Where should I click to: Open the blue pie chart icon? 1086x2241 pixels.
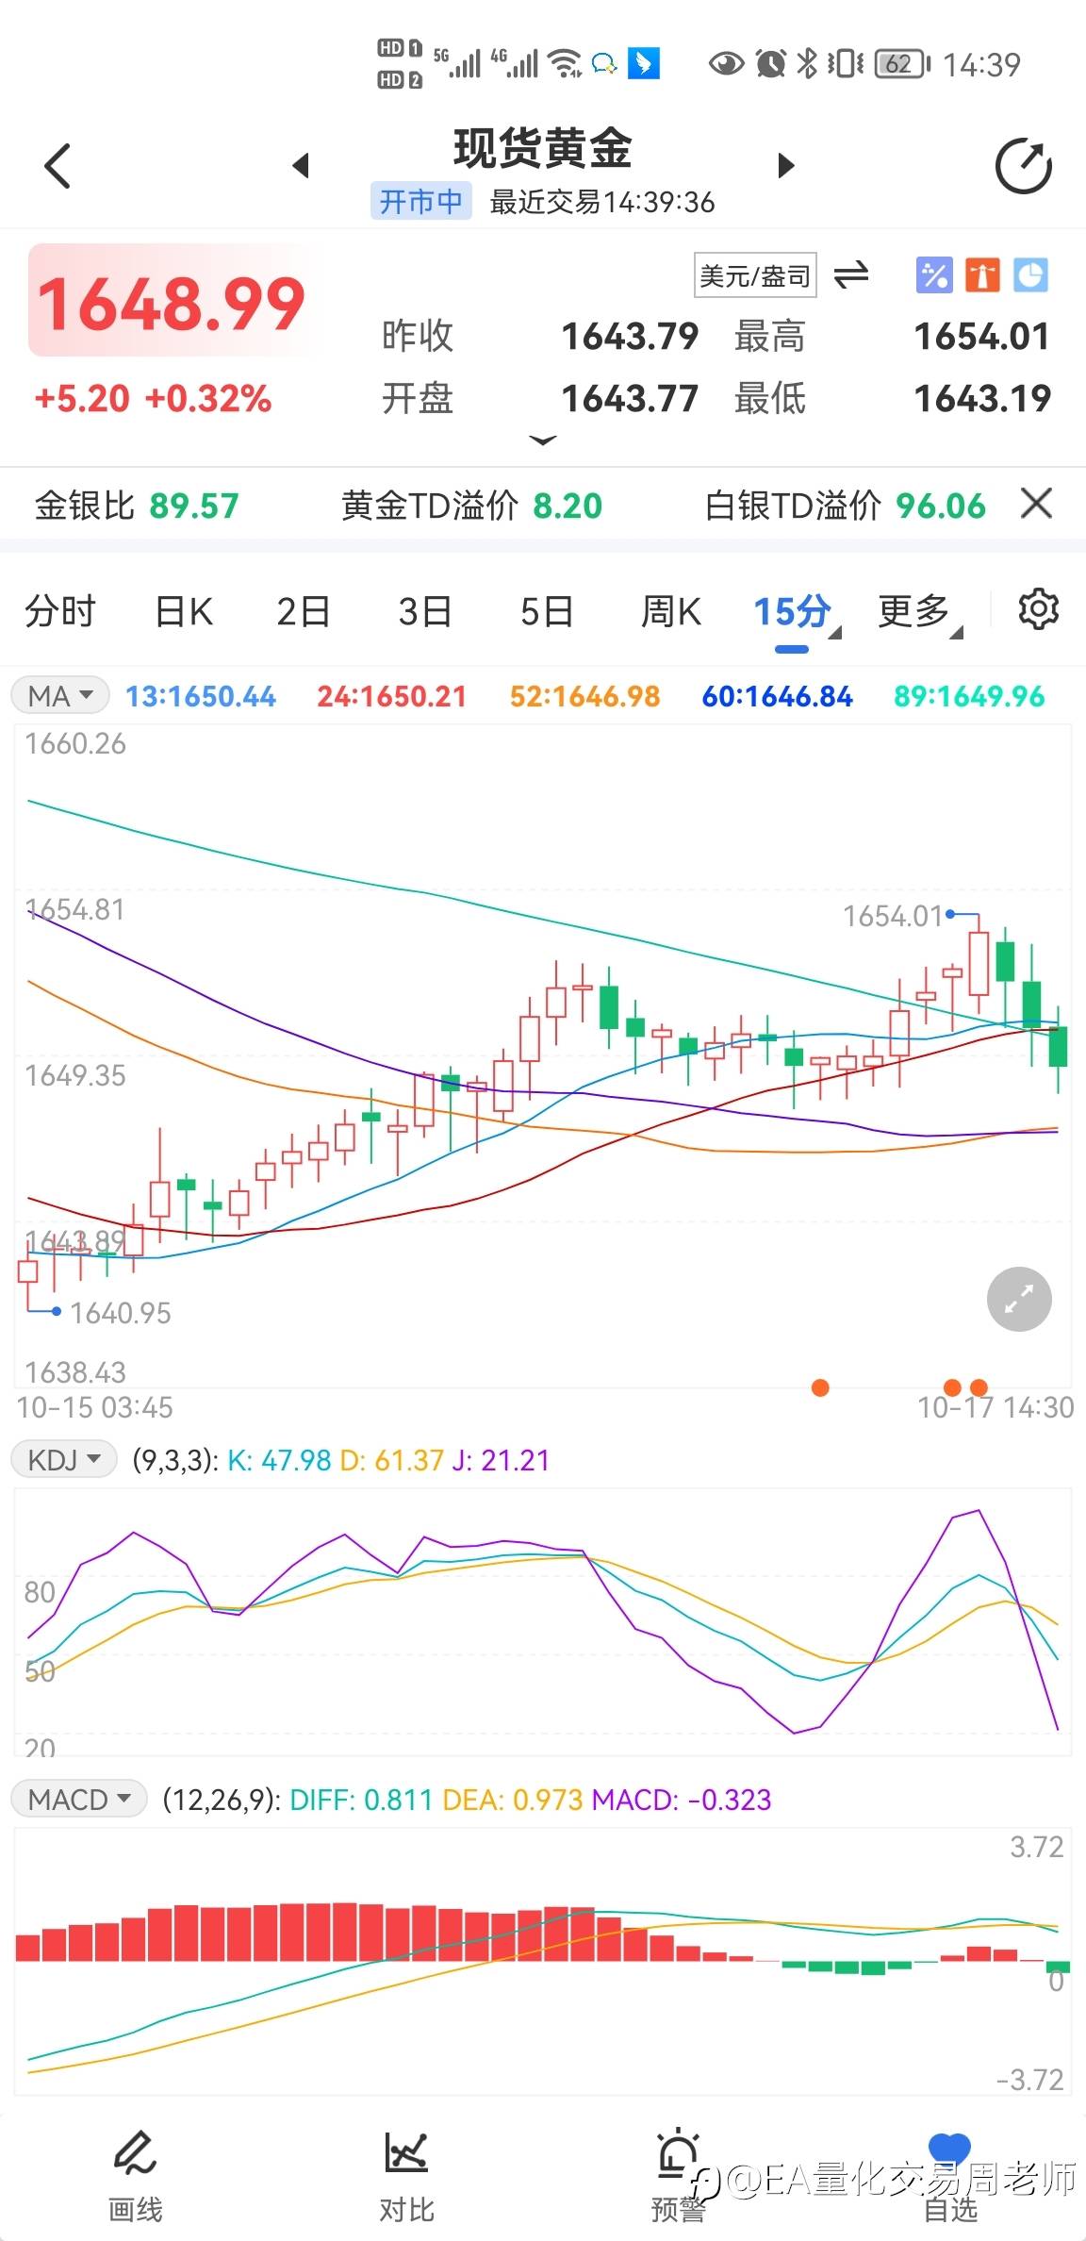(x=1030, y=275)
